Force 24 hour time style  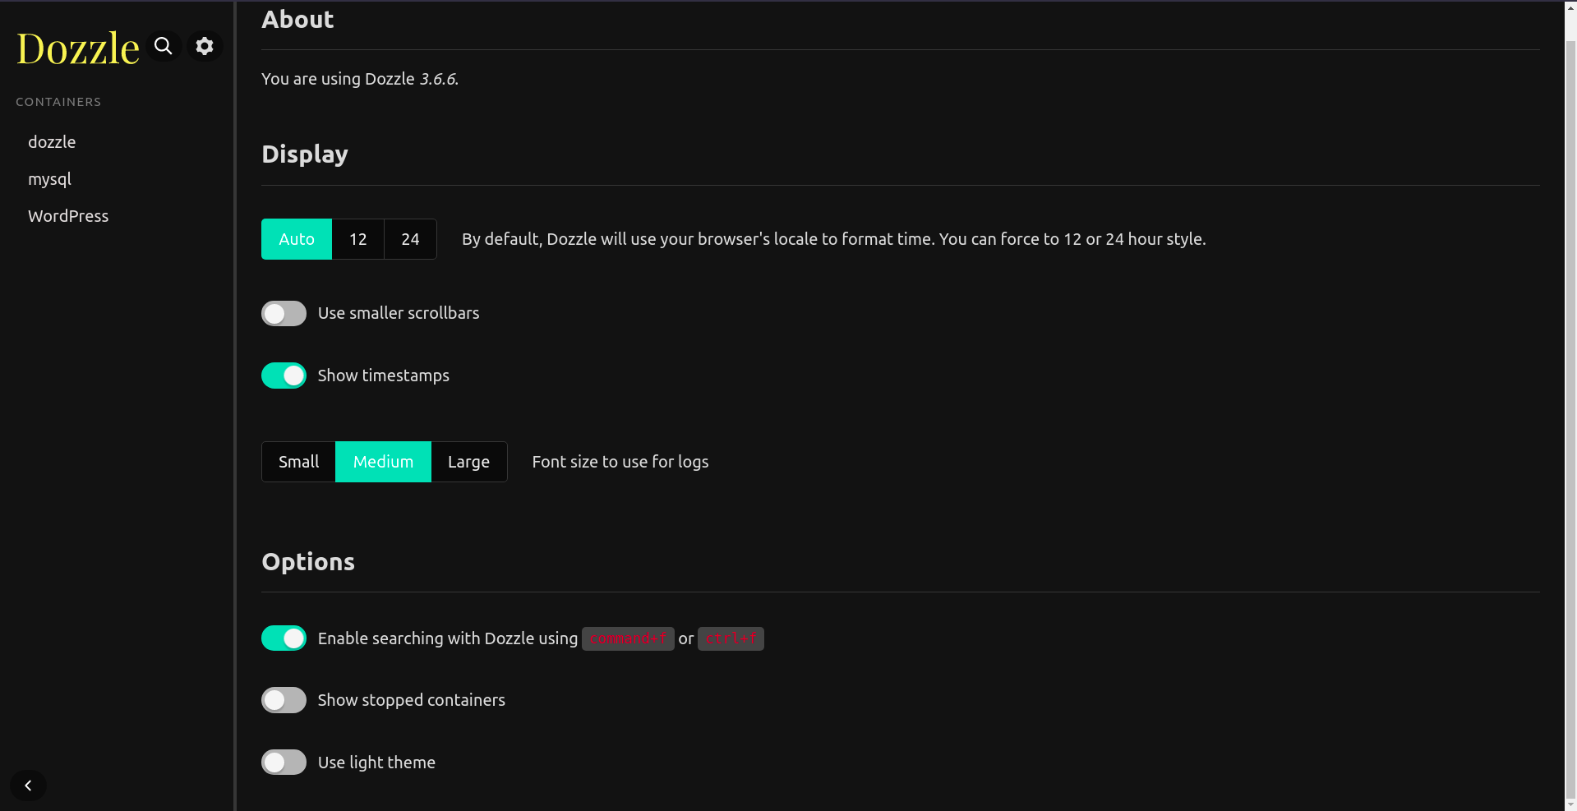410,239
